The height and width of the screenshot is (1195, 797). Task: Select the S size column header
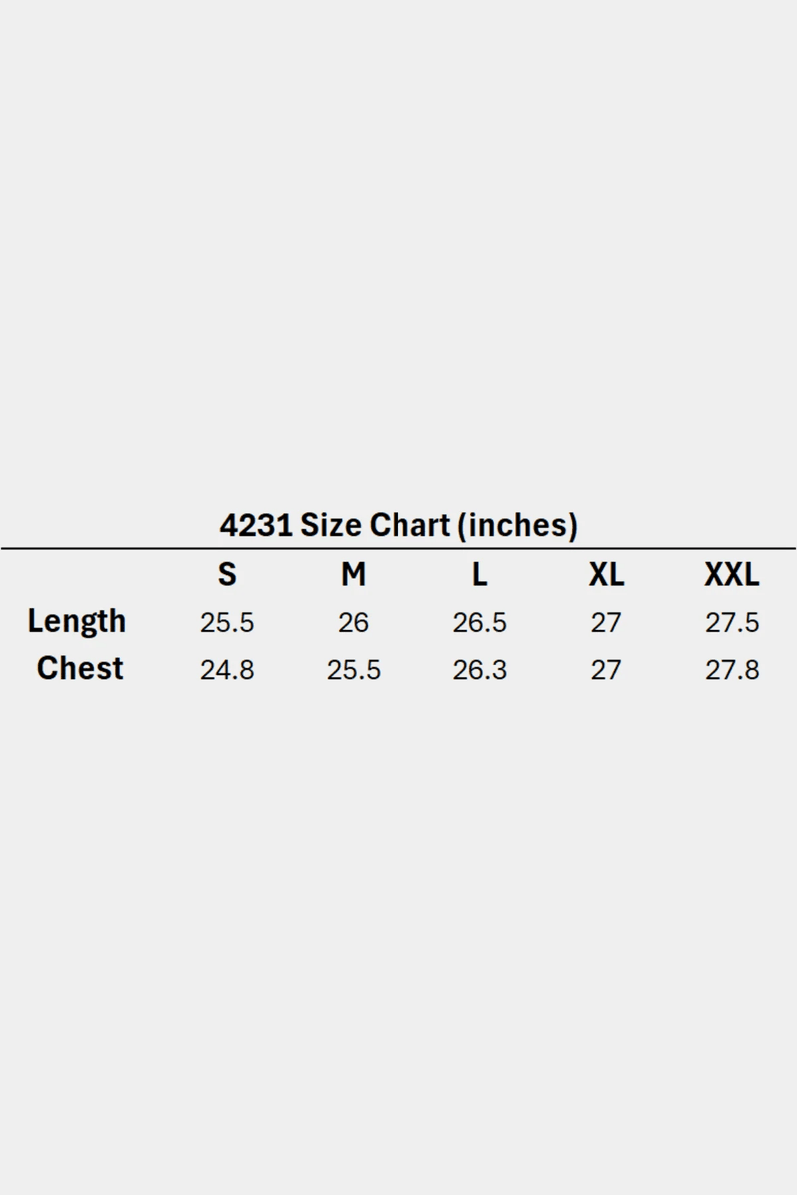tap(227, 575)
